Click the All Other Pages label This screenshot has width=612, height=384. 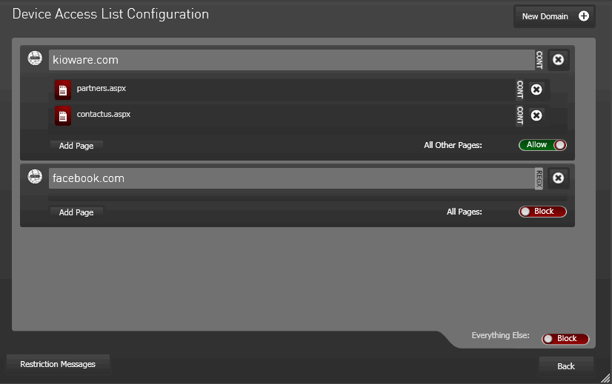tap(453, 145)
